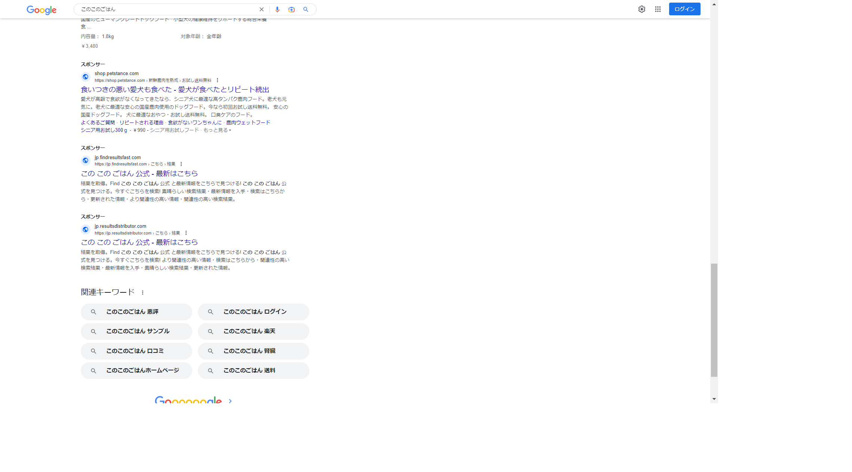This screenshot has width=852, height=472.
Task: Click the scrollbar up arrow
Action: (714, 4)
